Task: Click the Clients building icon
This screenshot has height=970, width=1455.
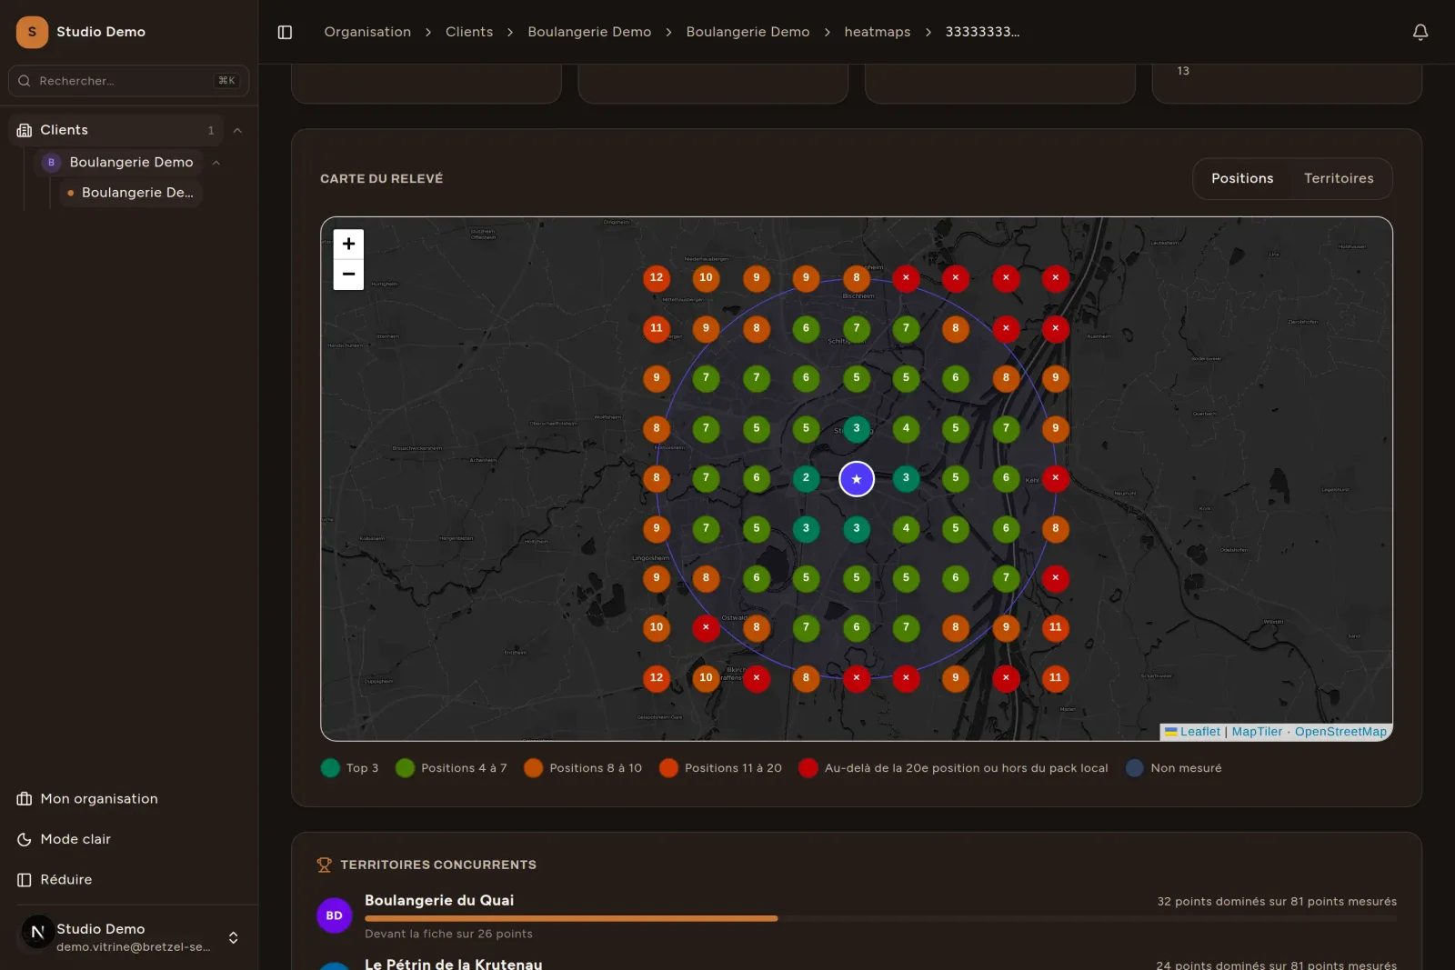Action: click(x=25, y=130)
